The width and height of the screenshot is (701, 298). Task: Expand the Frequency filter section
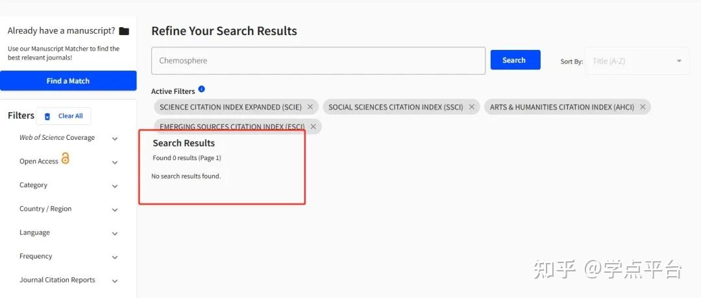[115, 257]
